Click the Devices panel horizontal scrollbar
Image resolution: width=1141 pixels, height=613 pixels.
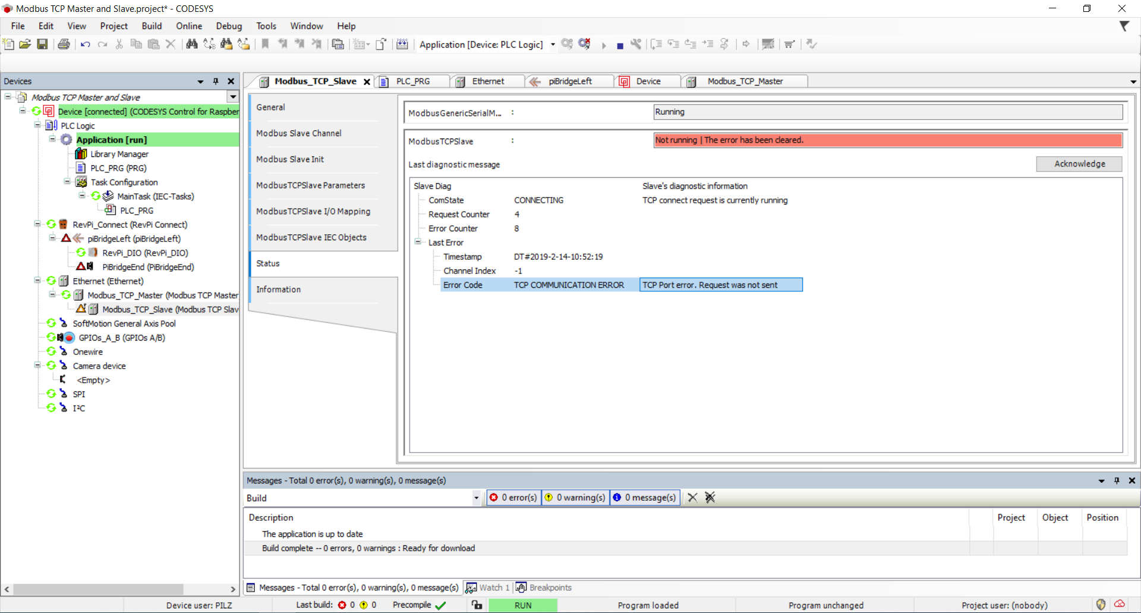coord(98,589)
